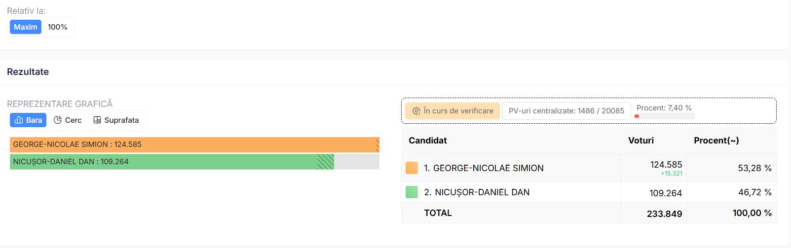Switch chart view to Suprafata
Image resolution: width=791 pixels, height=248 pixels.
point(116,120)
